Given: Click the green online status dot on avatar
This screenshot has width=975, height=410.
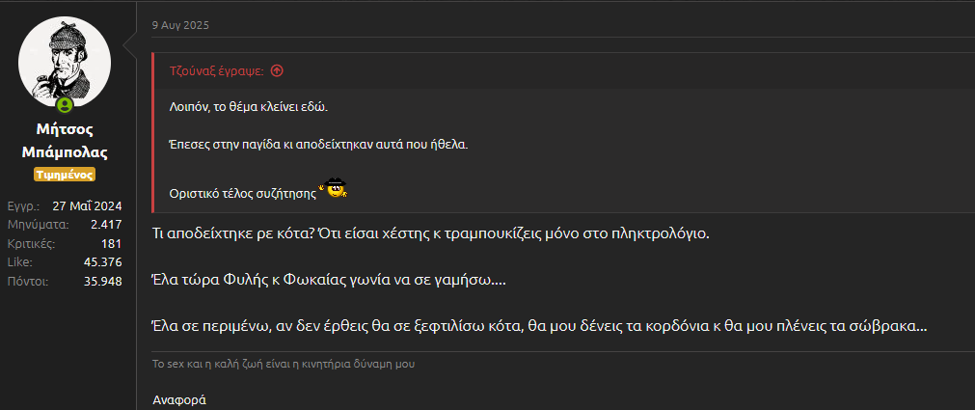Looking at the screenshot, I should pos(65,104).
